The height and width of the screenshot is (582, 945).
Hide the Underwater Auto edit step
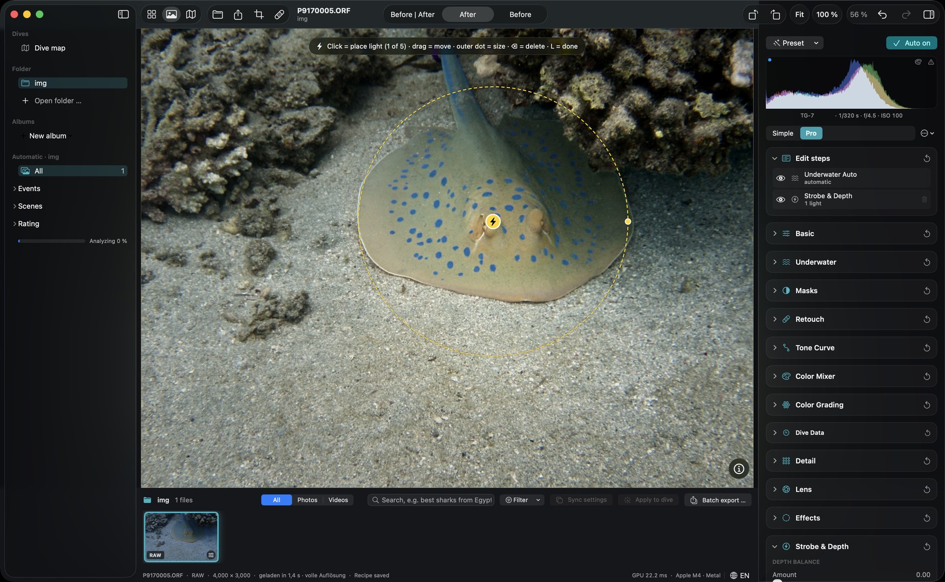pyautogui.click(x=780, y=178)
